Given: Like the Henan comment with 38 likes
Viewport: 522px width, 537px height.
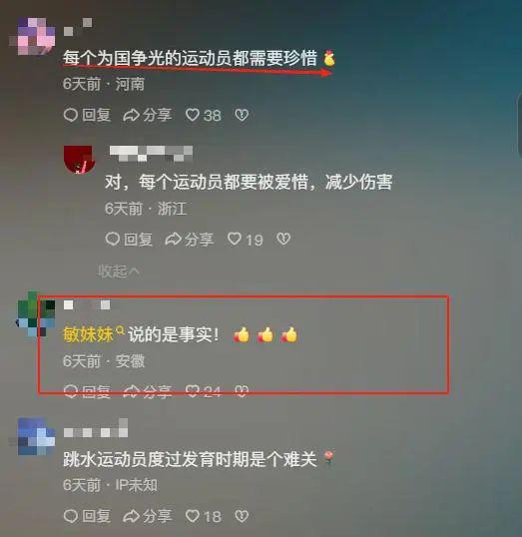Looking at the screenshot, I should coord(204,115).
